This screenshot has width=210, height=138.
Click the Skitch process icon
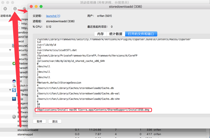click(x=14, y=86)
